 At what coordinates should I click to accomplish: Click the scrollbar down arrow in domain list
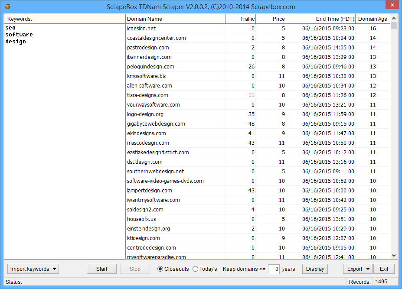coord(394,256)
